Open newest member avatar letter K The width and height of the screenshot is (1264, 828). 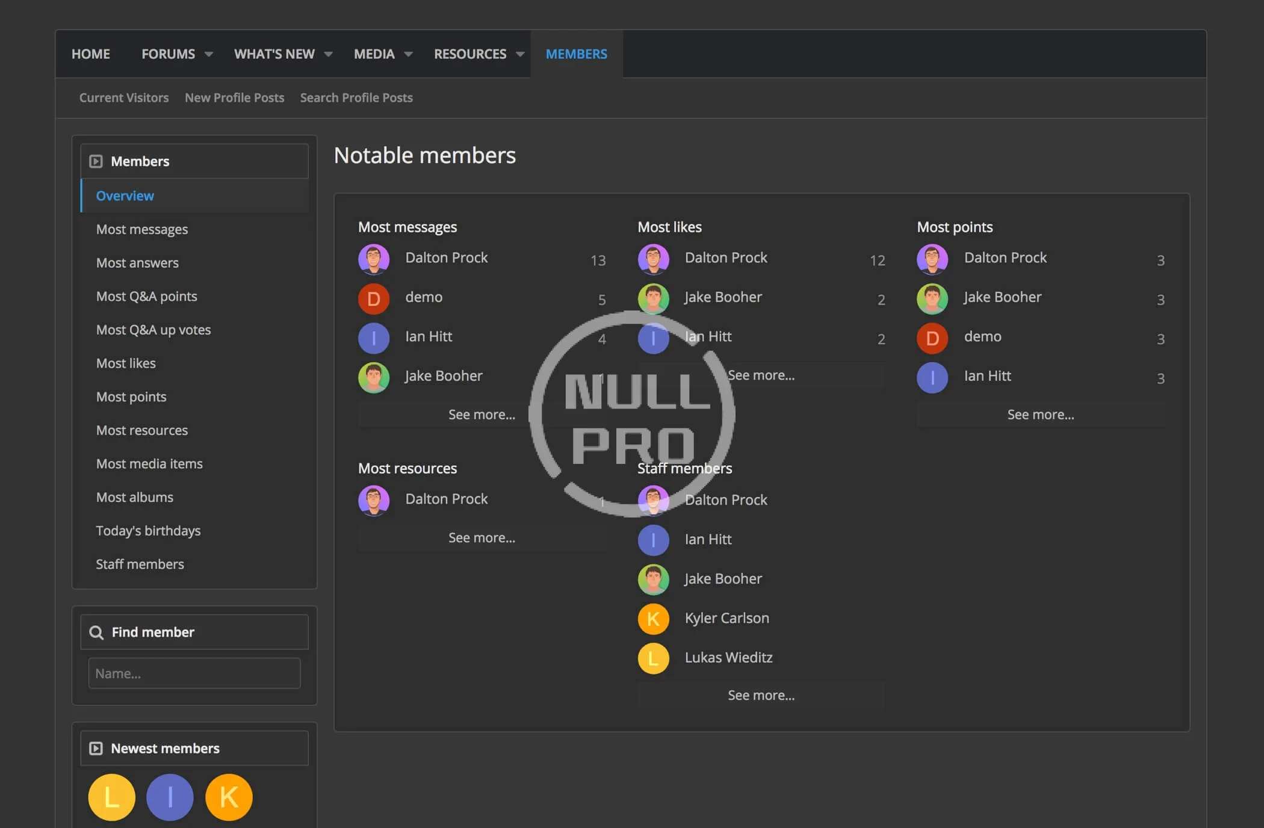tap(229, 797)
